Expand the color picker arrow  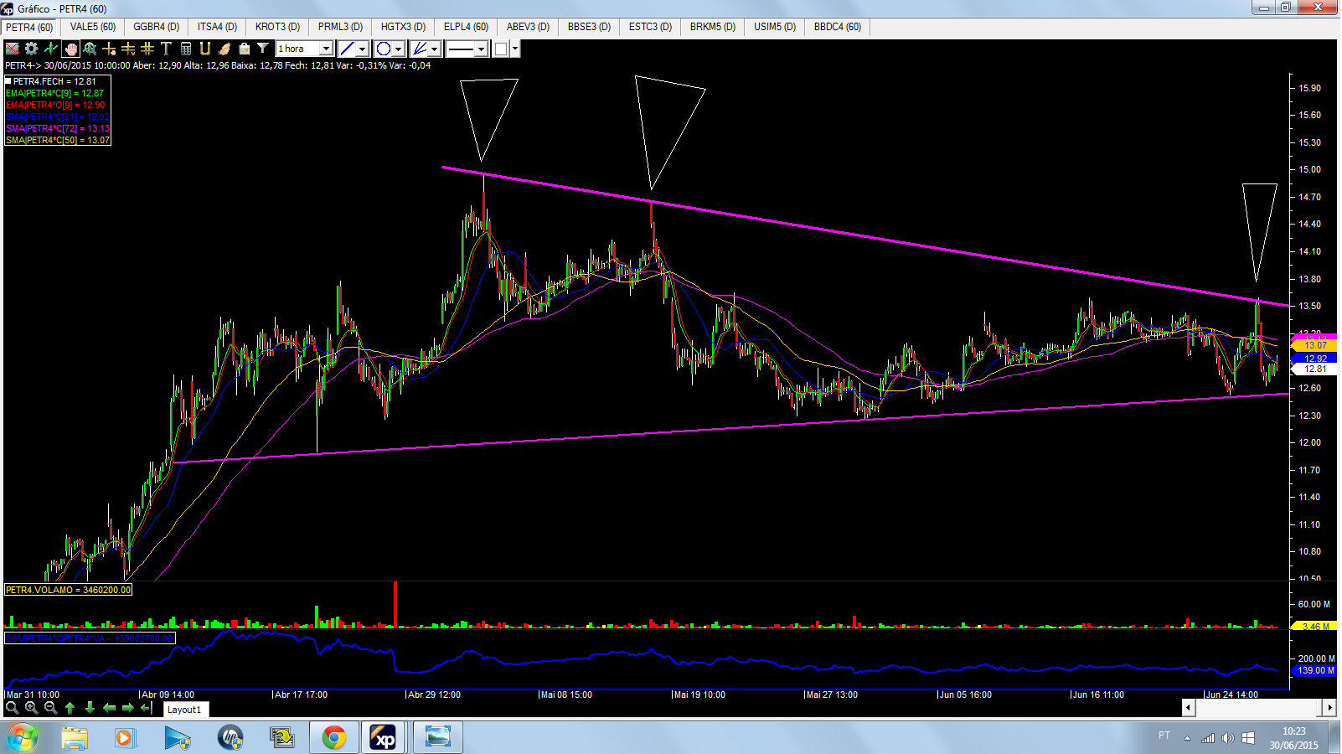pos(515,49)
